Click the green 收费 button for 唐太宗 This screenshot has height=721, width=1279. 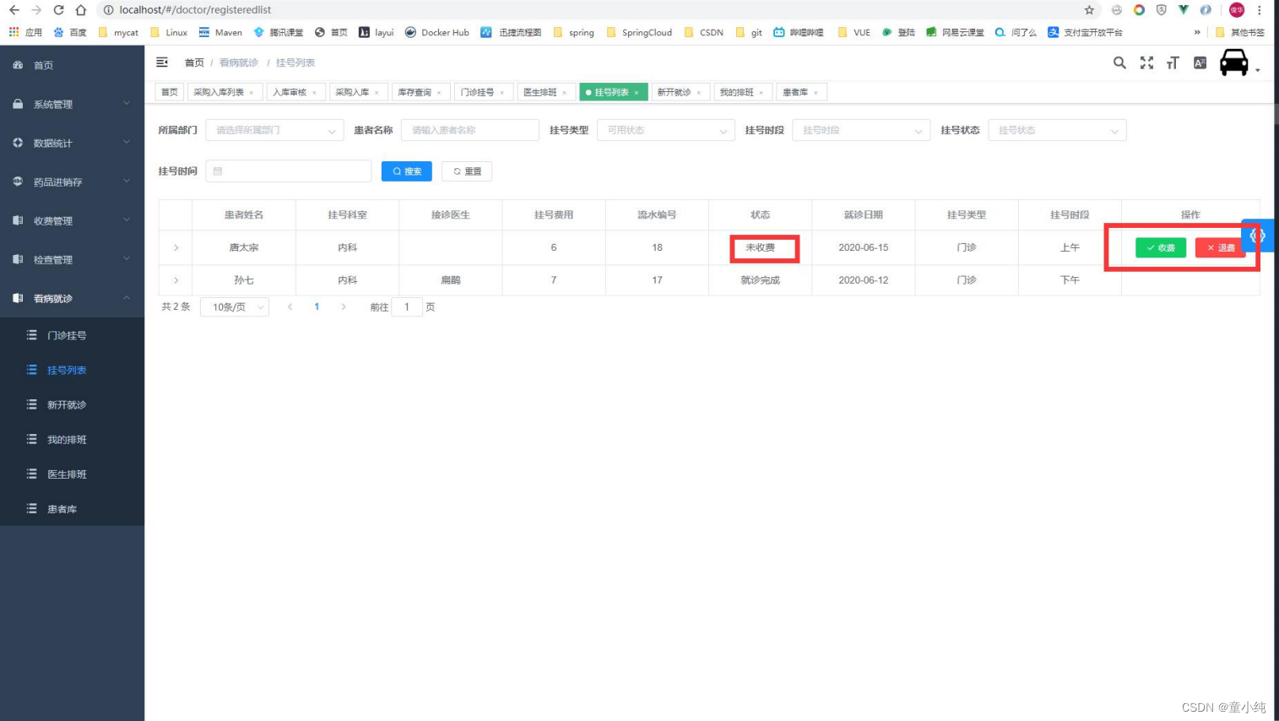(x=1161, y=247)
